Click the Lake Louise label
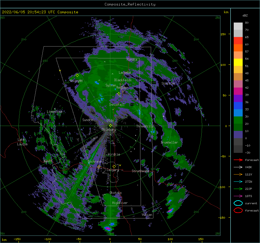Viewport: 260px width, 243px height. [x=22, y=142]
